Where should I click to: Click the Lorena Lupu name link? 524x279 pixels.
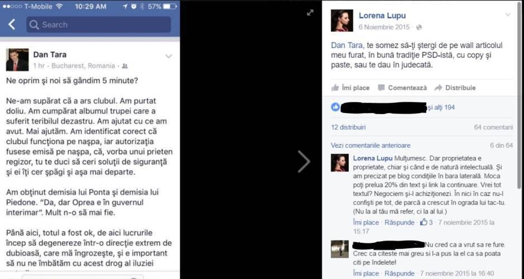pyautogui.click(x=382, y=16)
